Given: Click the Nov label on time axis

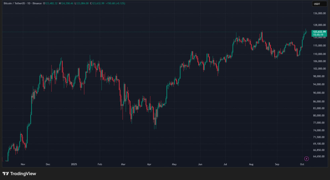Looking at the screenshot, I should 23,165.
